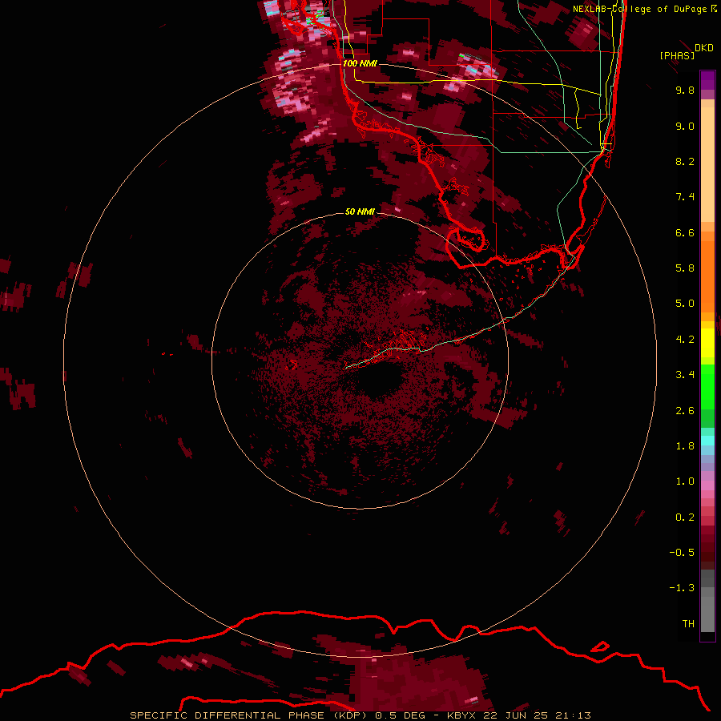Click the bright green color bar segment
Screen dimensions: 721x721
coord(707,386)
